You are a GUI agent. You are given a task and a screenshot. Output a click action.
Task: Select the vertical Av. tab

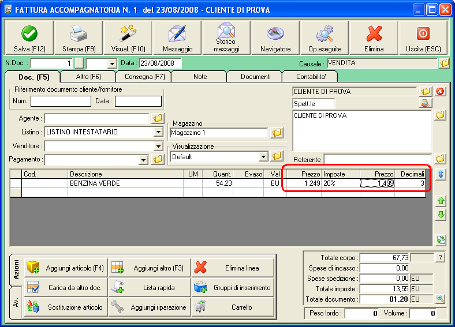tap(16, 303)
